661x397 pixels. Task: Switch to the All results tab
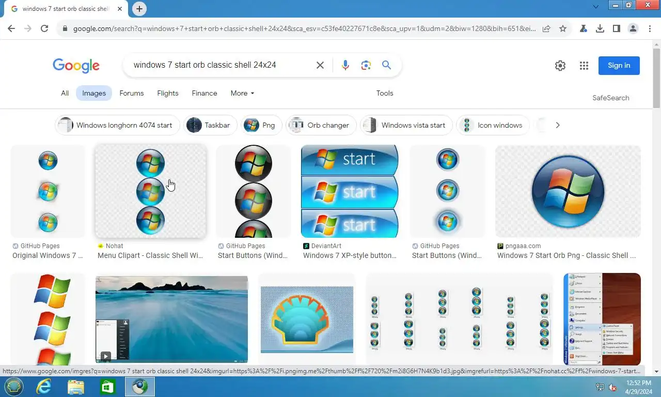[x=65, y=93]
